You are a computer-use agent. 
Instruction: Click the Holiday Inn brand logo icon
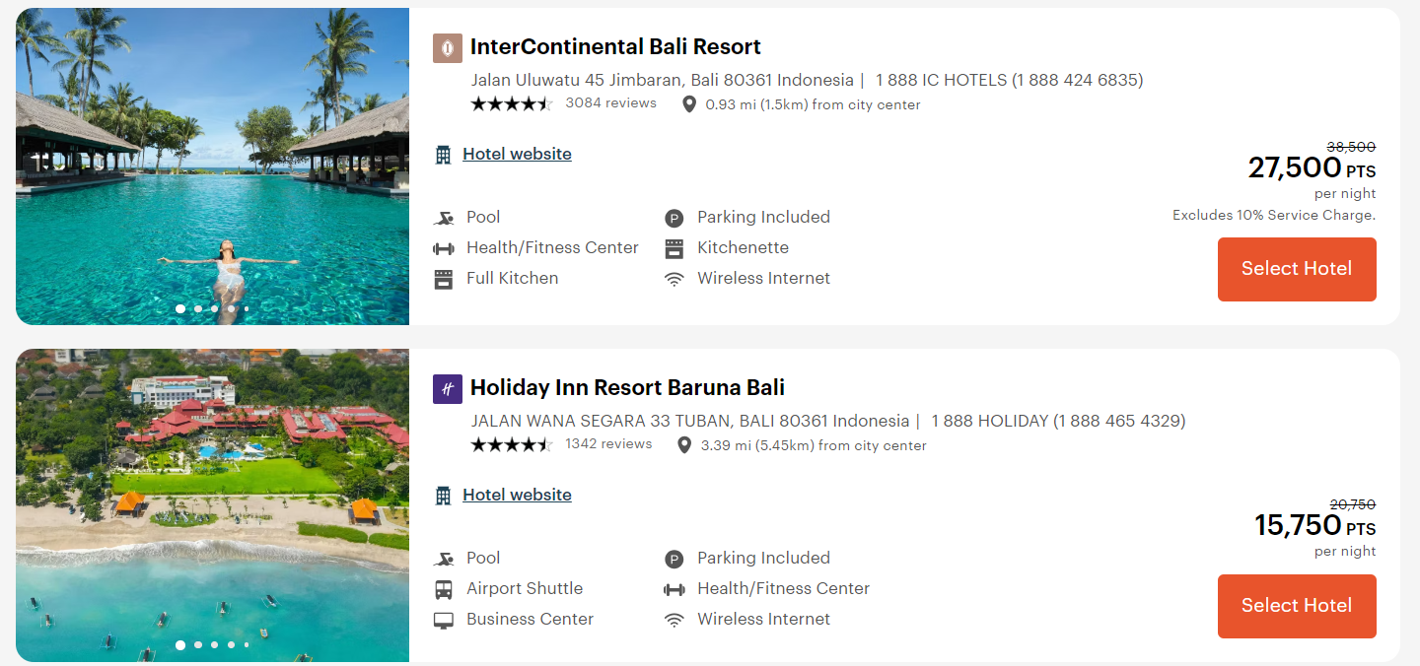click(448, 389)
